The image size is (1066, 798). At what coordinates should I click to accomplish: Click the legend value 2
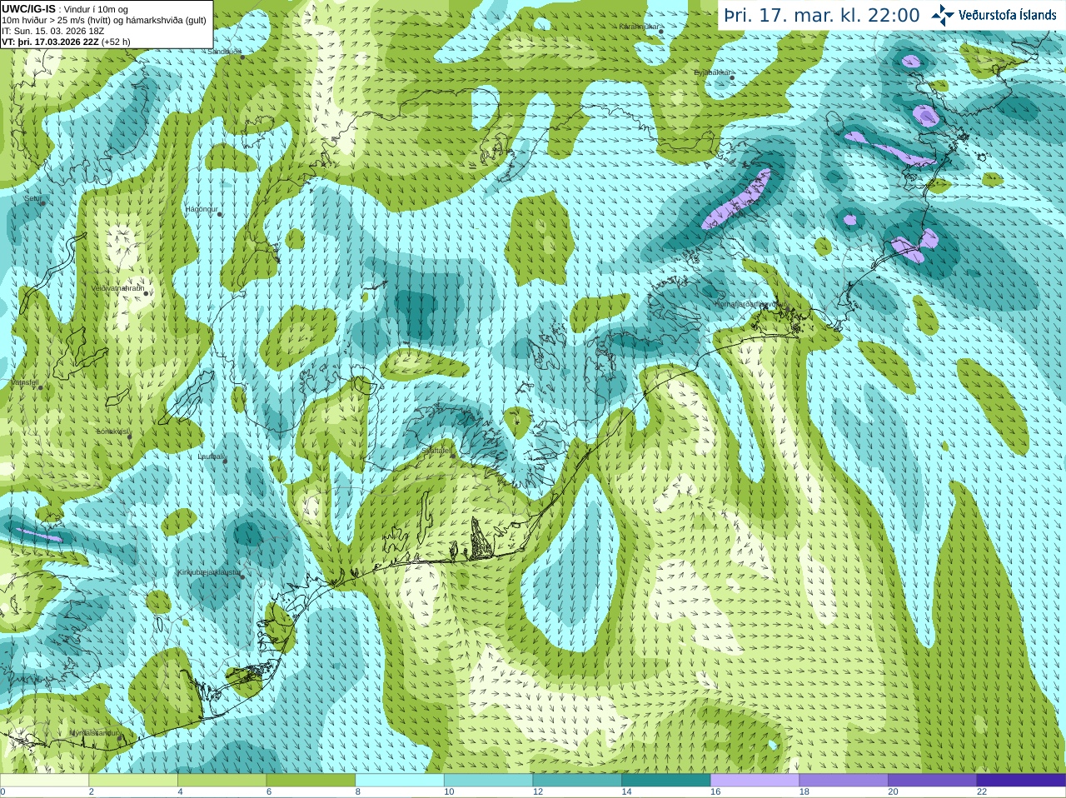tap(92, 792)
